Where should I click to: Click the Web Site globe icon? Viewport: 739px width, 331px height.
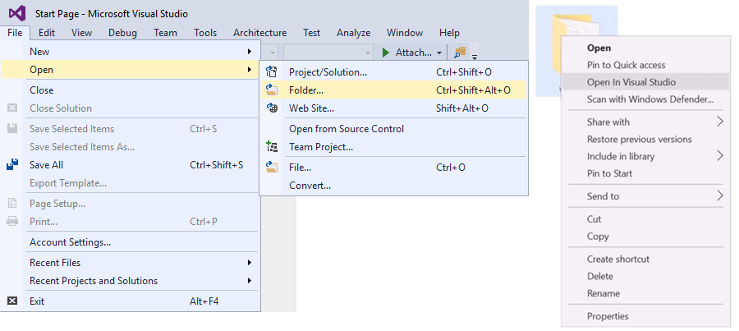(x=272, y=108)
